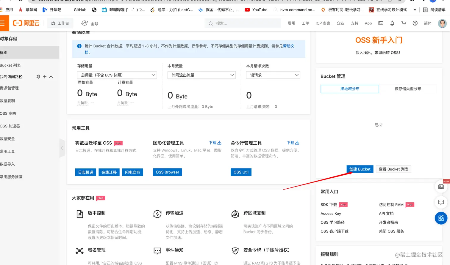Click the floating chat feedback icon
This screenshot has width=450, height=265.
pos(441,202)
